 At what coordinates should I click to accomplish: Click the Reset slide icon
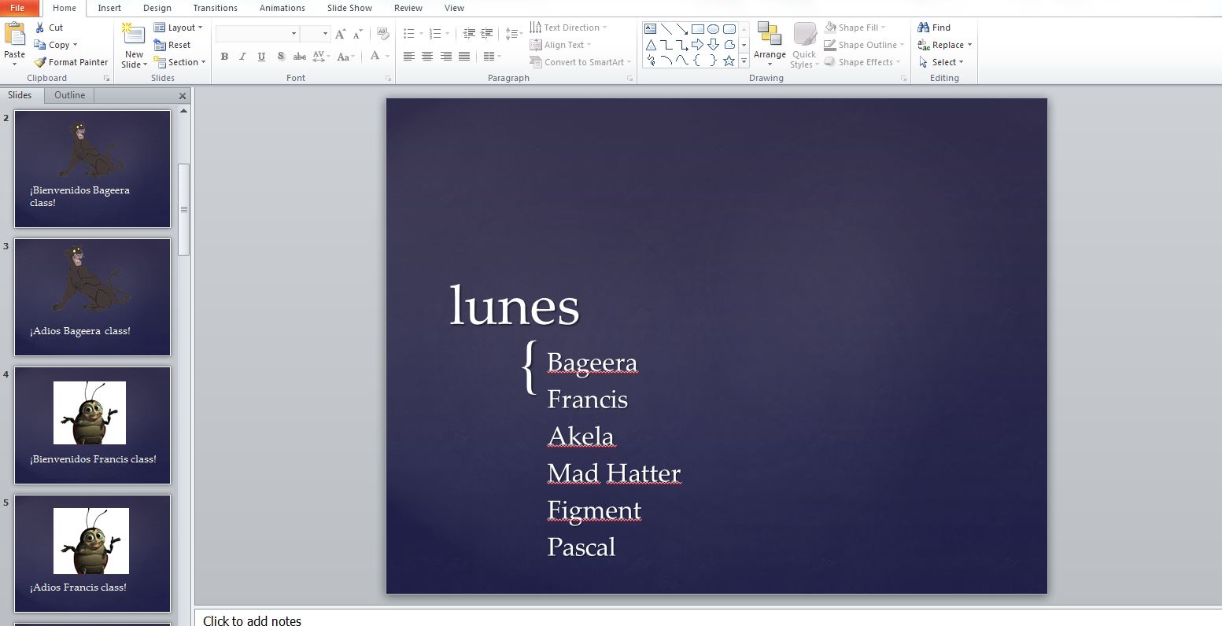[x=160, y=45]
